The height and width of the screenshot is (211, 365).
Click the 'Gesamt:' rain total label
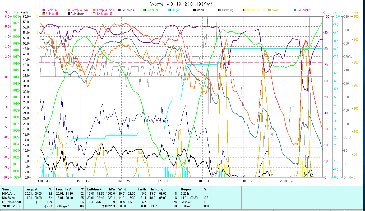186,202
